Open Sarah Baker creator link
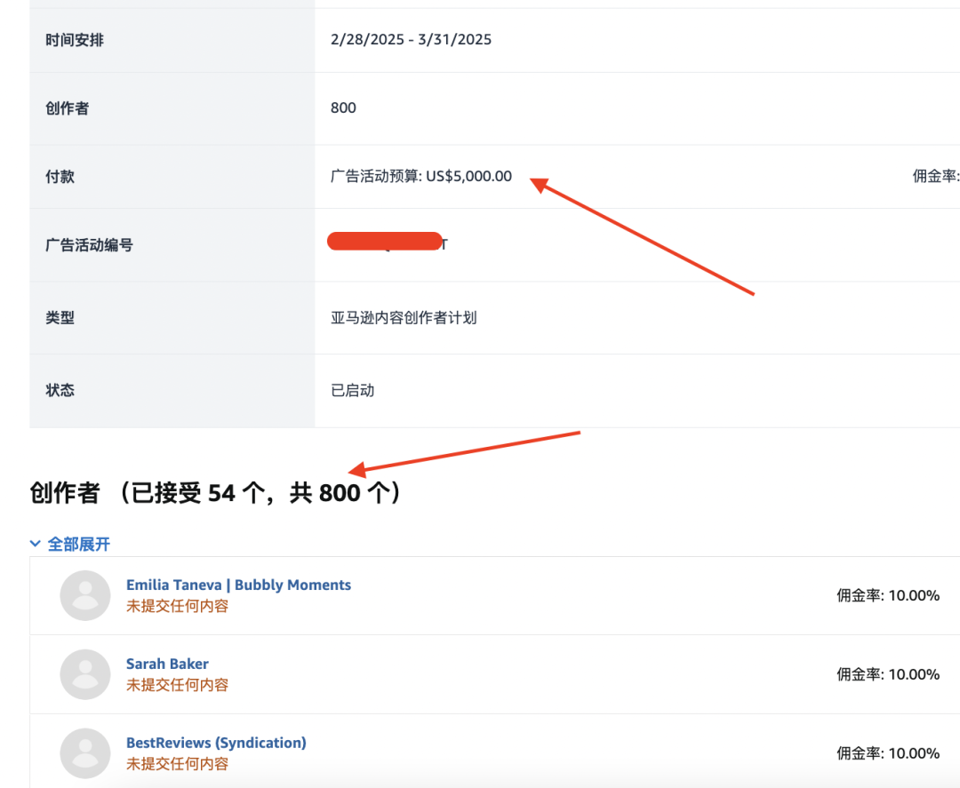 coord(167,664)
